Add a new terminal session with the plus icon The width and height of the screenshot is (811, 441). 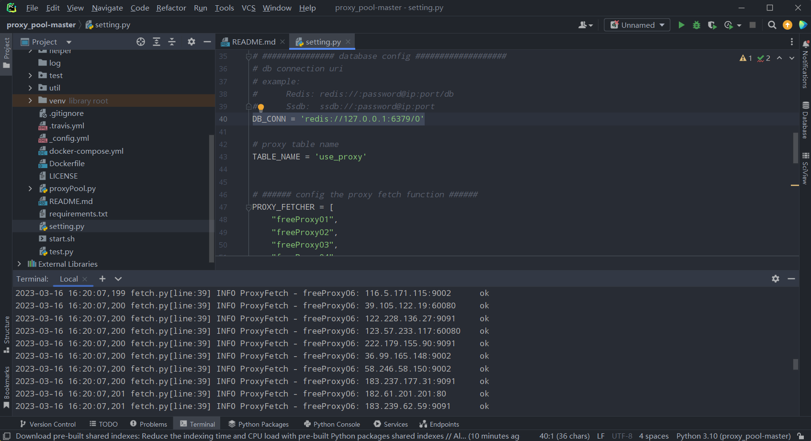[x=102, y=279]
